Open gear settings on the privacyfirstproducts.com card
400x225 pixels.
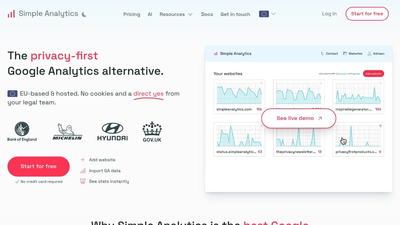380,126
